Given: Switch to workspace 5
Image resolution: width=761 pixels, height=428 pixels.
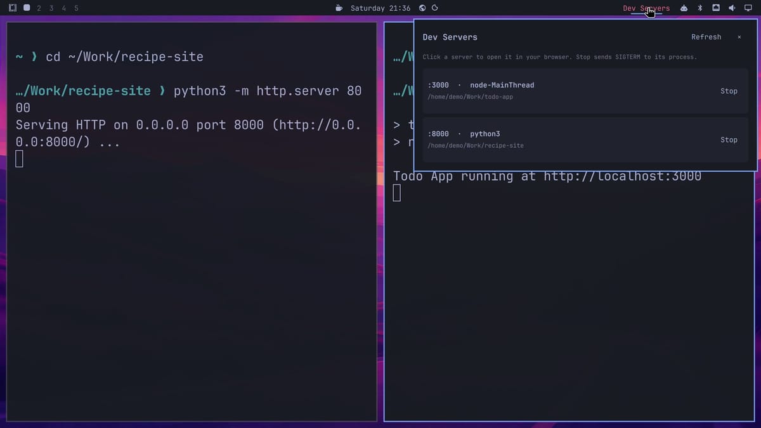Looking at the screenshot, I should [76, 8].
